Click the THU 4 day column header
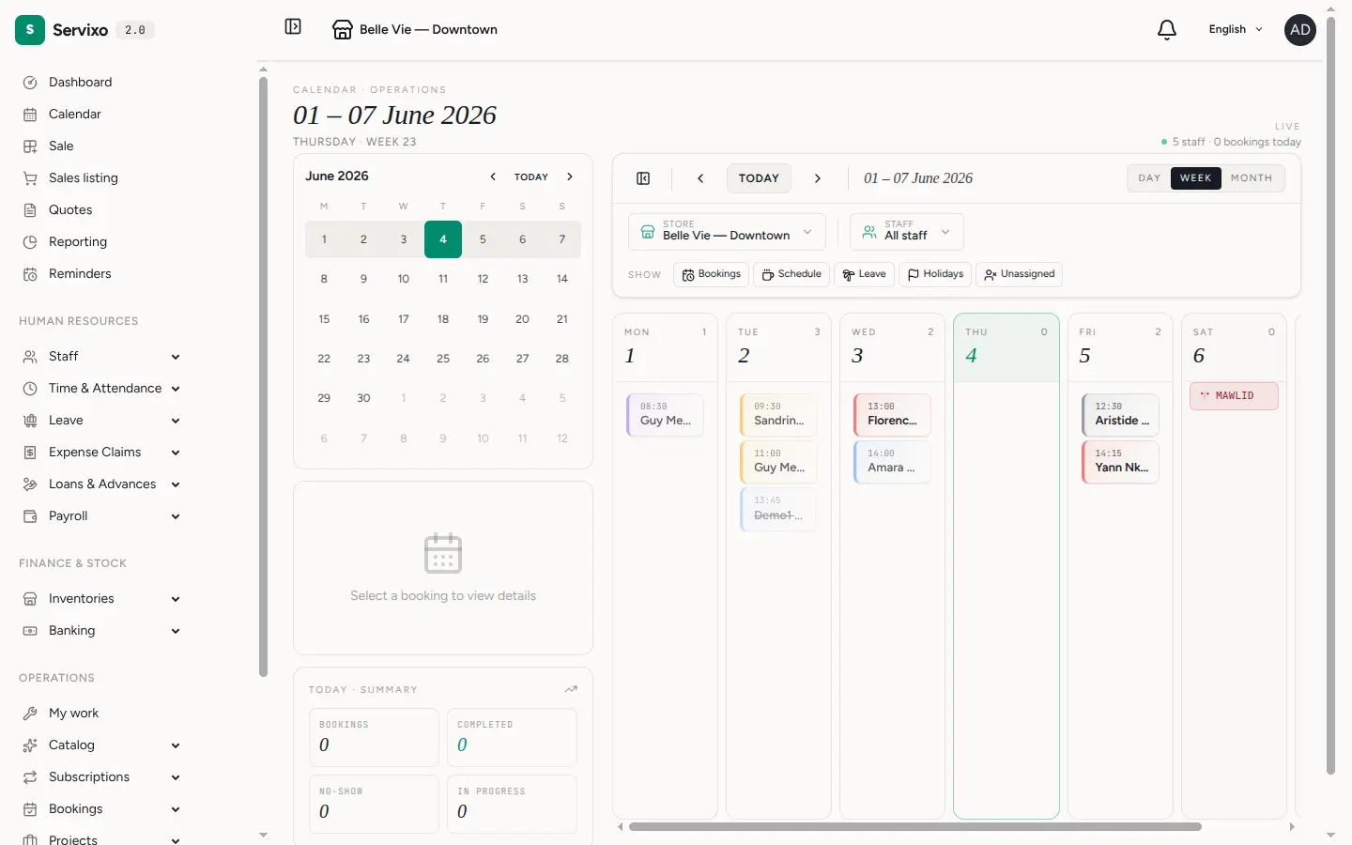Image resolution: width=1352 pixels, height=845 pixels. click(1006, 348)
